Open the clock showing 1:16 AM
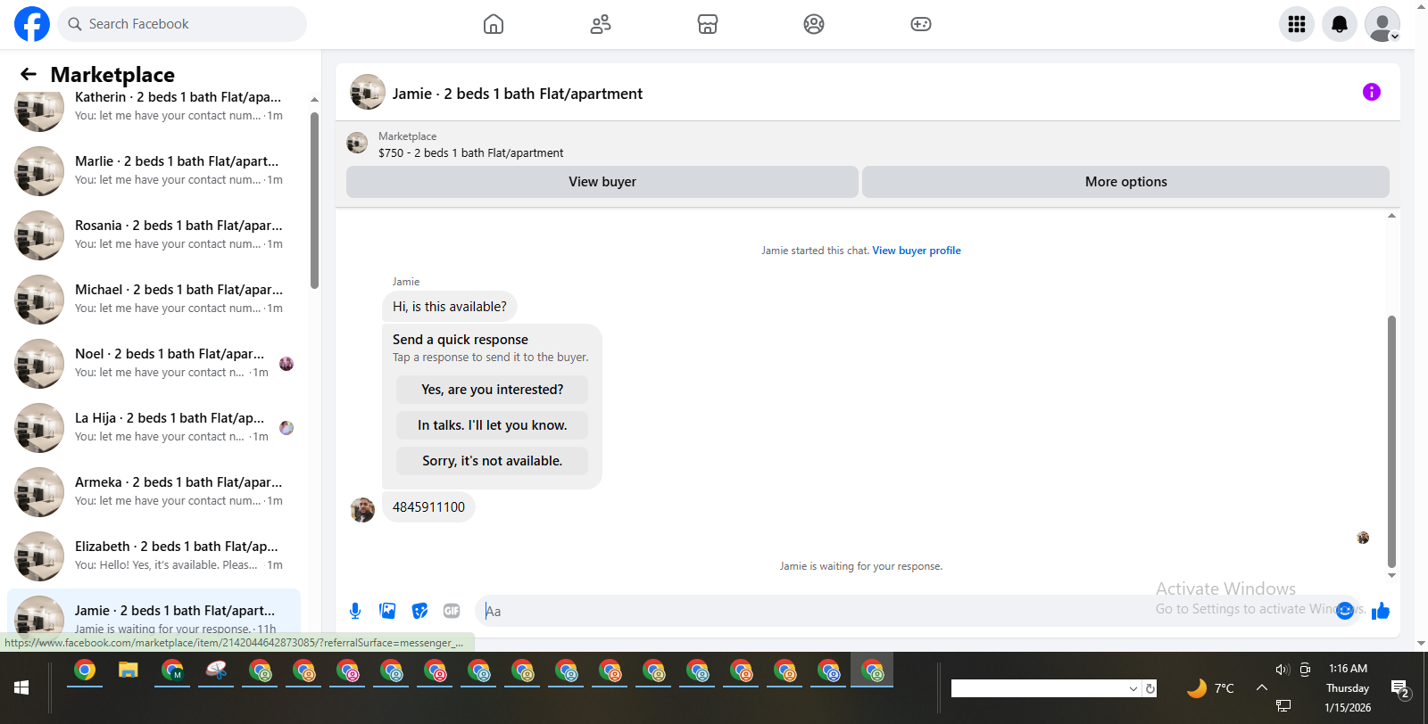Image resolution: width=1428 pixels, height=724 pixels. [x=1348, y=669]
